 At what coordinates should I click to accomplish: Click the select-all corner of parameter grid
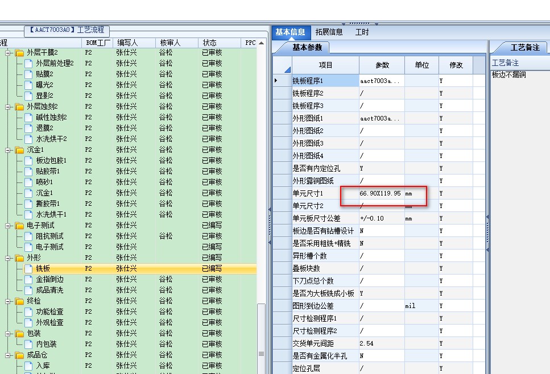click(x=282, y=65)
